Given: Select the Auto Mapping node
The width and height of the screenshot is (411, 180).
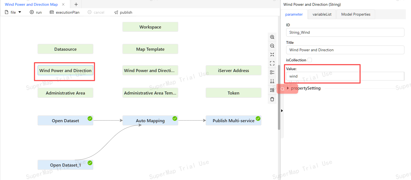Looking at the screenshot, I should point(150,121).
